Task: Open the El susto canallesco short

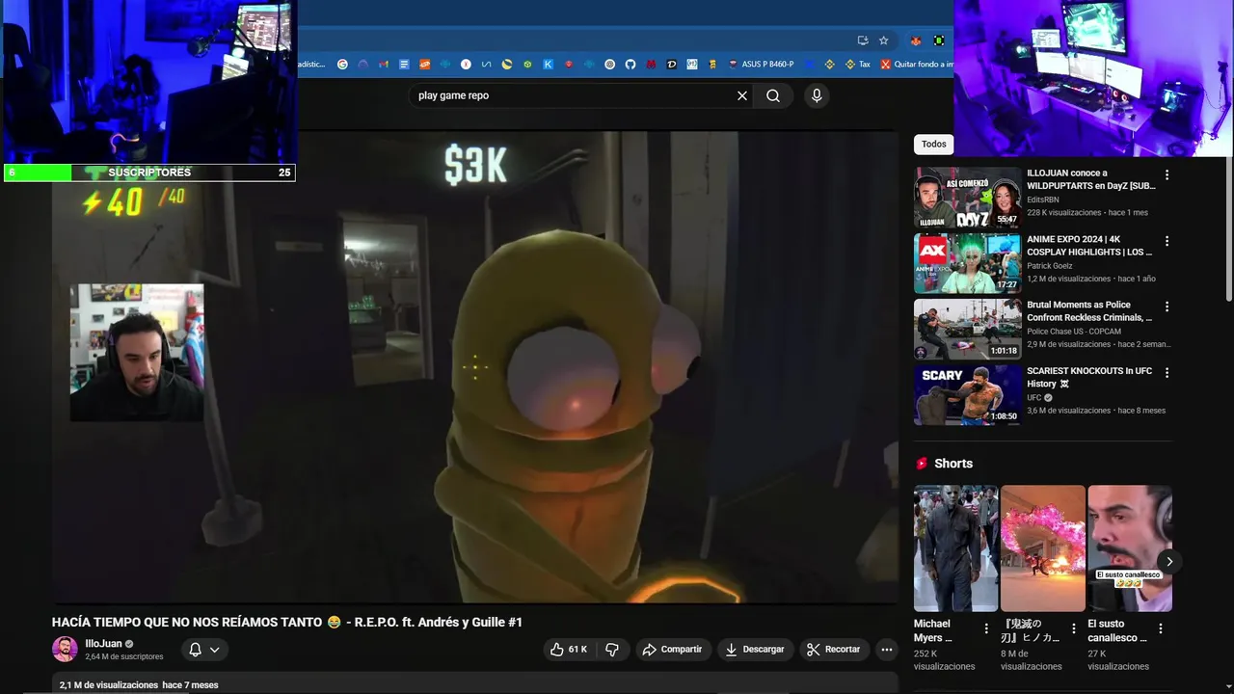Action: coord(1129,547)
